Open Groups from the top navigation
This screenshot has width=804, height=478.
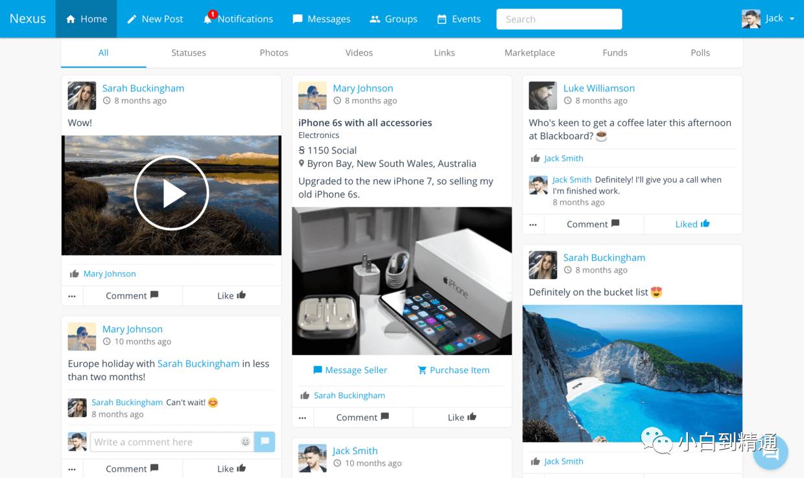393,19
